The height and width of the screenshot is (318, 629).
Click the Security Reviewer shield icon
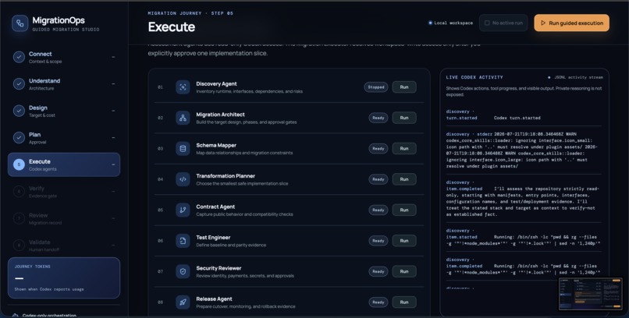tap(183, 271)
